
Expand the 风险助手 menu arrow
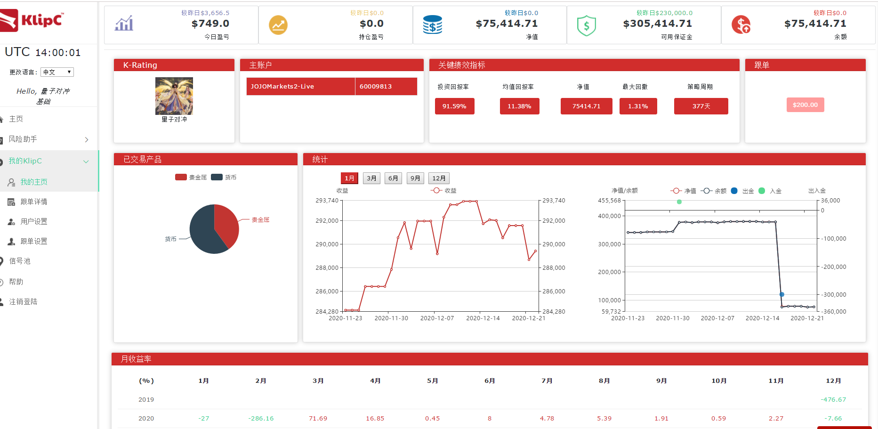(x=87, y=139)
